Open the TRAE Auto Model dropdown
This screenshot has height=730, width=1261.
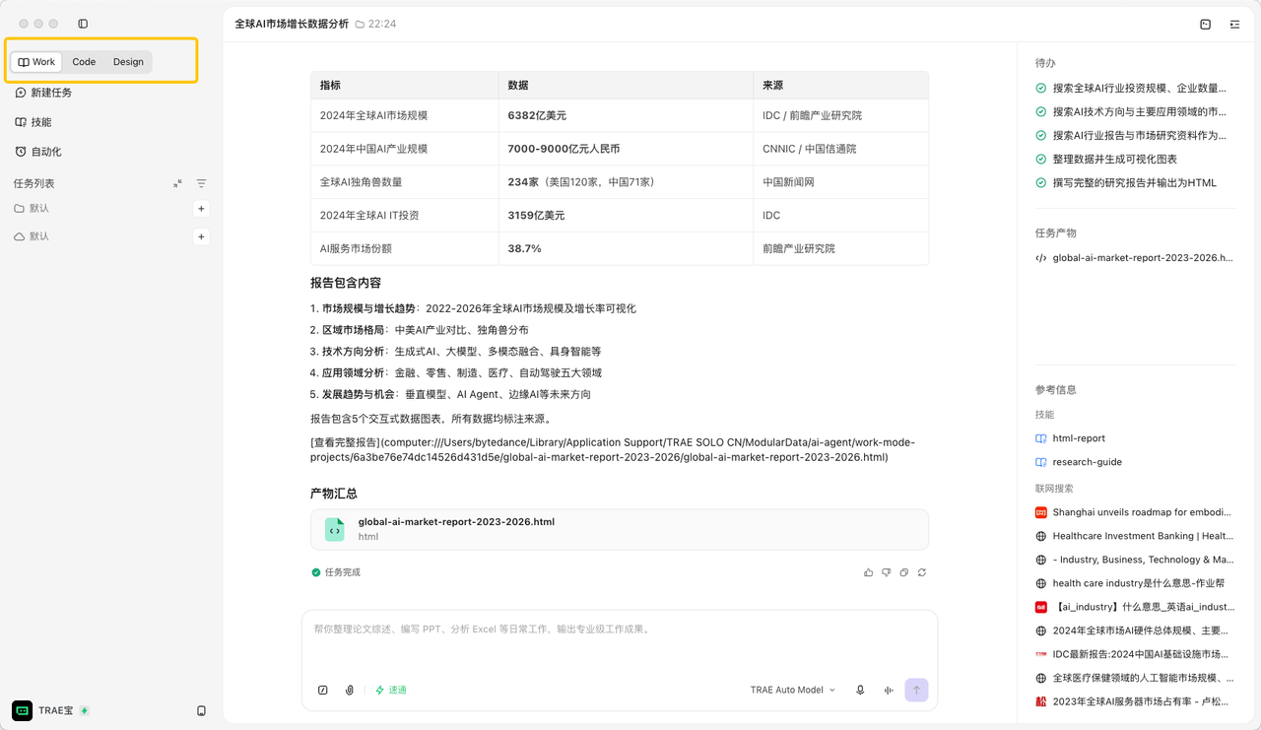click(793, 691)
